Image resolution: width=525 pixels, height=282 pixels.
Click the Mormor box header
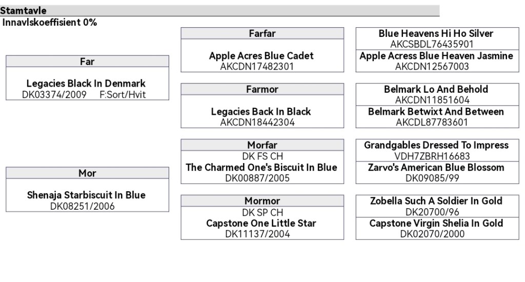[x=262, y=201]
